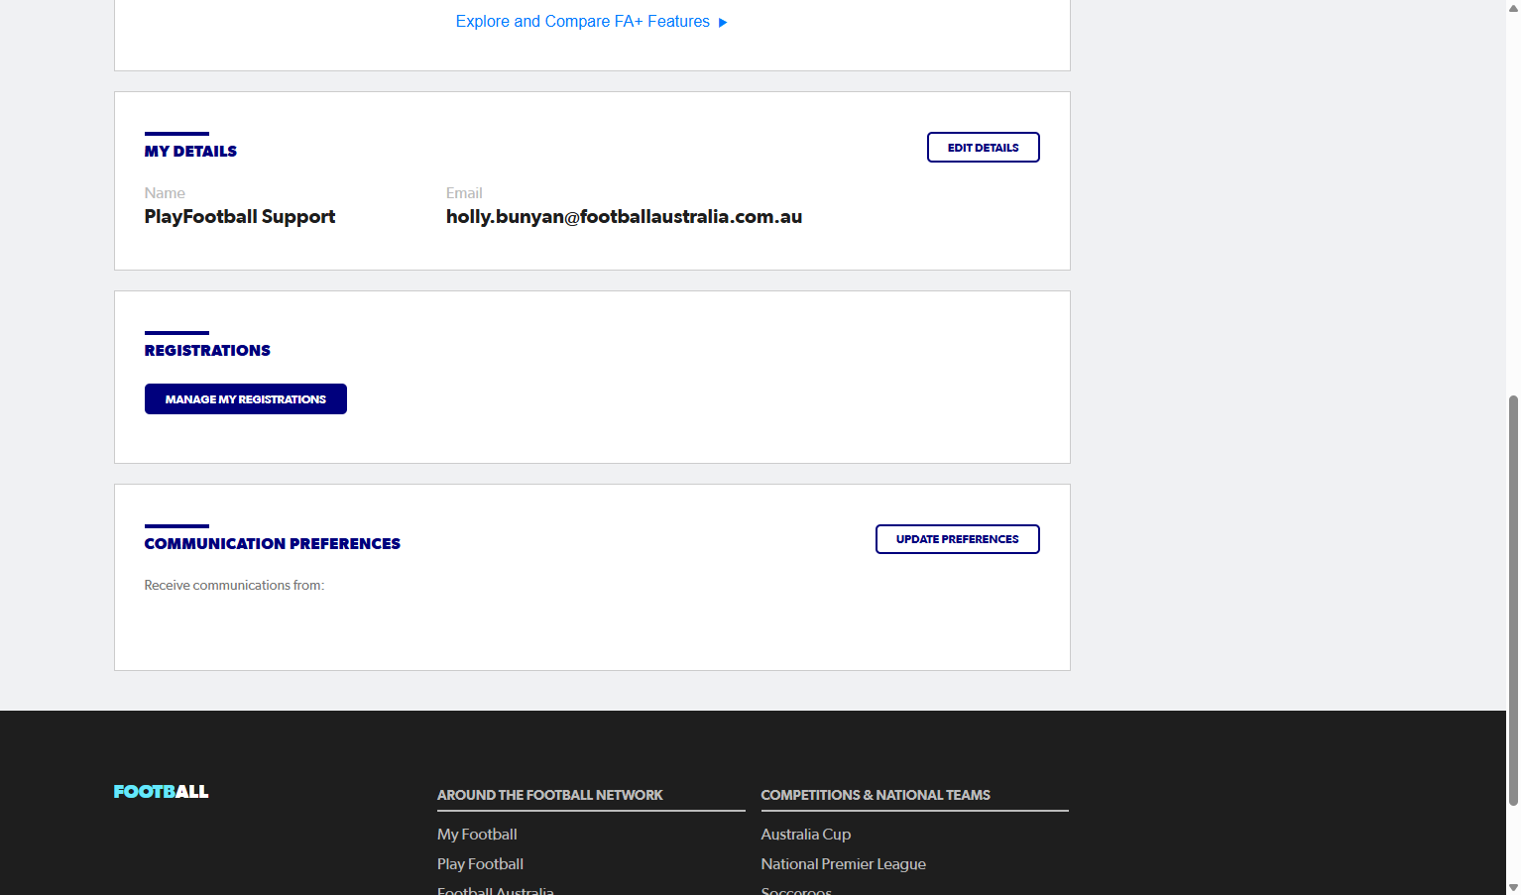Click the Update Preferences button
This screenshot has height=895, width=1521.
pyautogui.click(x=957, y=539)
